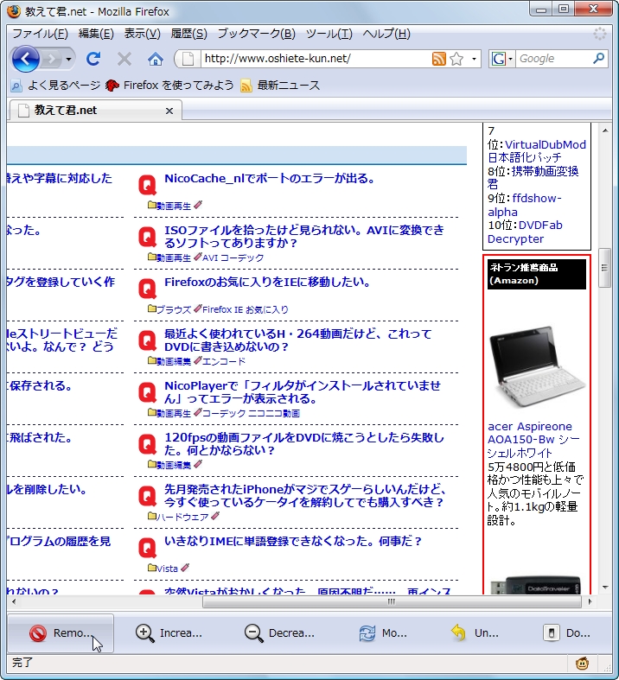Click the vertical scrollbar up arrow
This screenshot has height=680, width=619.
pyautogui.click(x=604, y=130)
